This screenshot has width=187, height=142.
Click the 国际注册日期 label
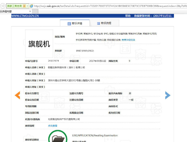32,113
